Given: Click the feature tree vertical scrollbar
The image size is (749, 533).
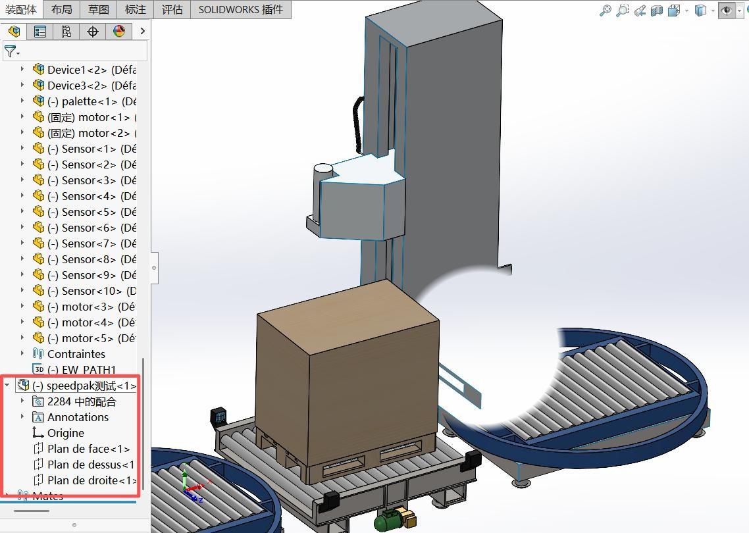Looking at the screenshot, I should pos(143,425).
